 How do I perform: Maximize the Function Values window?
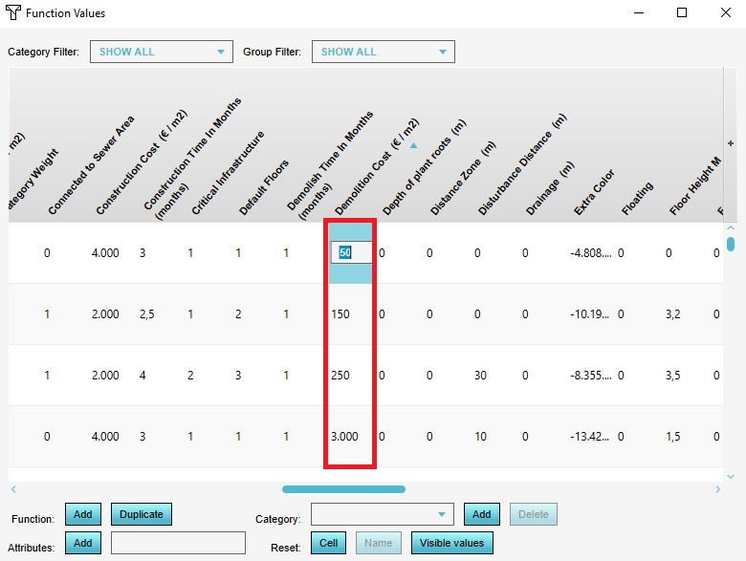pyautogui.click(x=682, y=13)
